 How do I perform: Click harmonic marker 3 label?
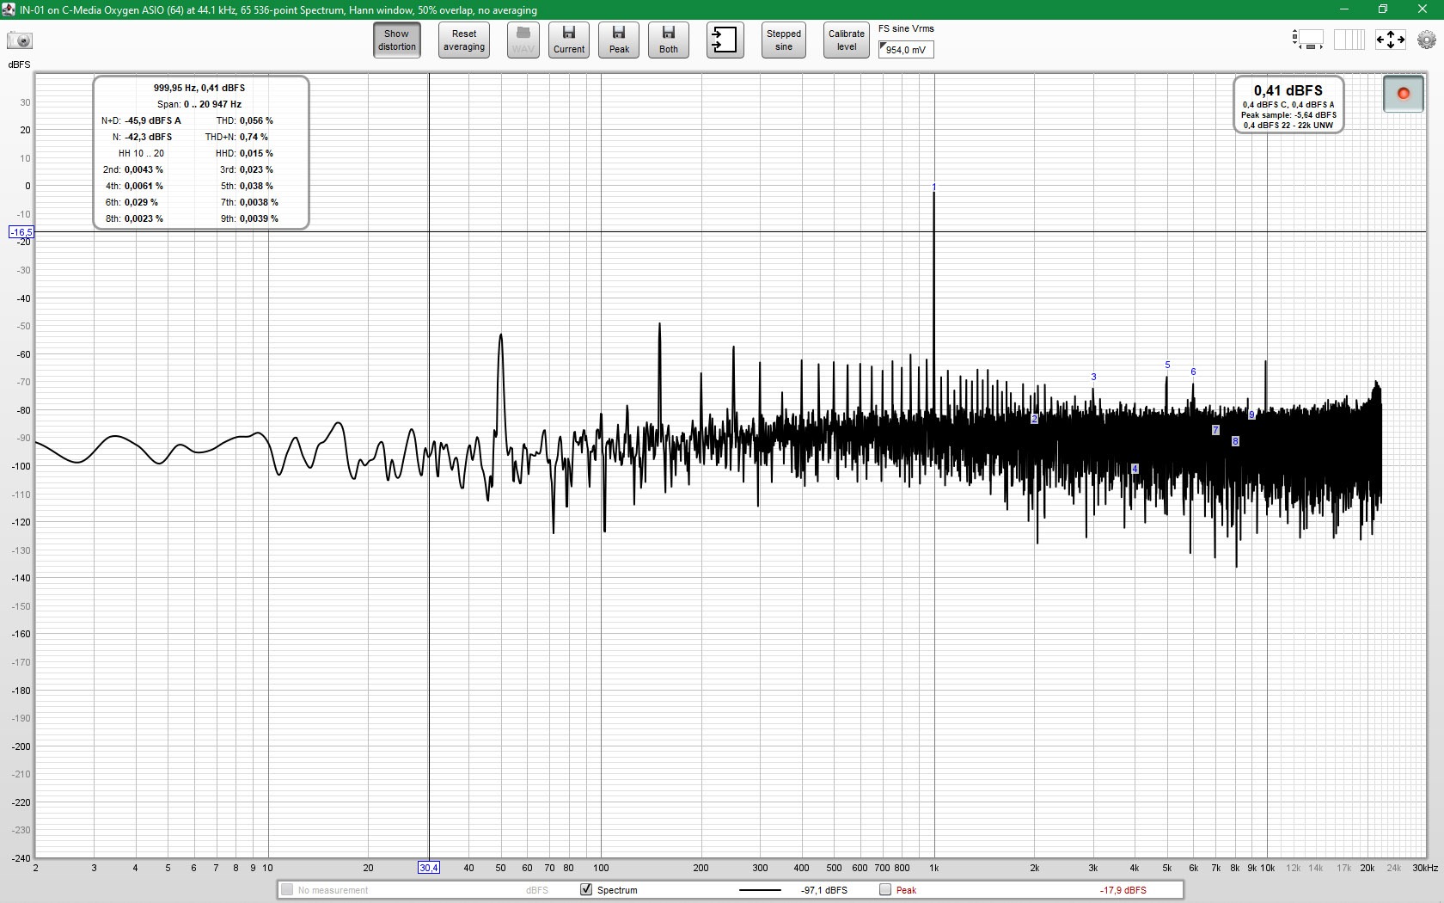tap(1093, 377)
